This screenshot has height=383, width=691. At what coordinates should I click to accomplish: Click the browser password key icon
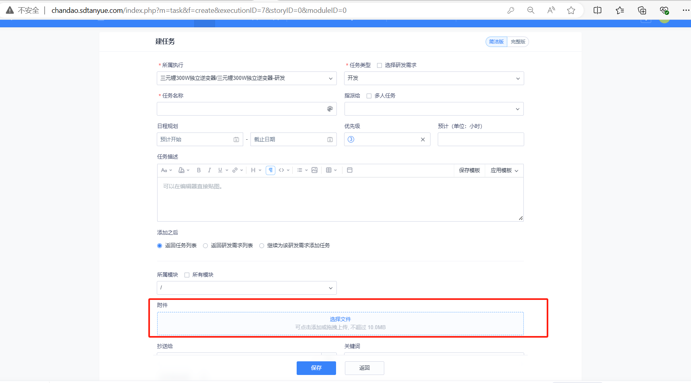(511, 10)
